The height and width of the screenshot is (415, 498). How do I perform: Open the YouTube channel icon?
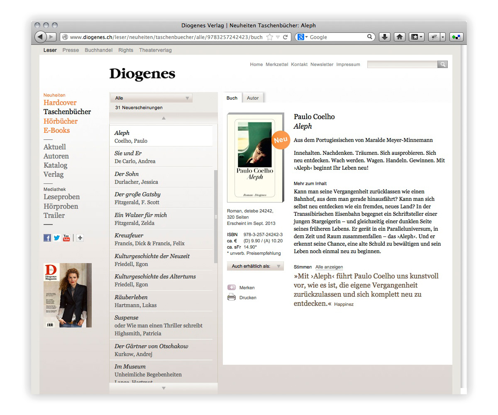click(66, 238)
